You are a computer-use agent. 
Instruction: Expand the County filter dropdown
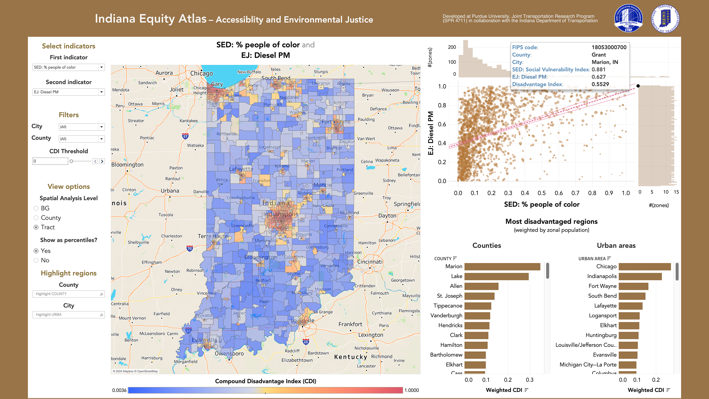coord(82,139)
